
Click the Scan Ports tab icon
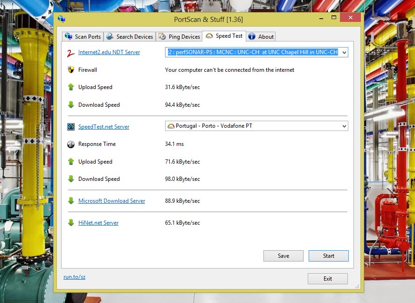[68, 36]
